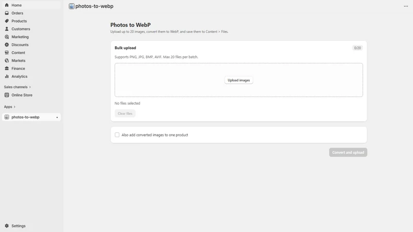Click the Analytics bar chart icon

pos(7,76)
